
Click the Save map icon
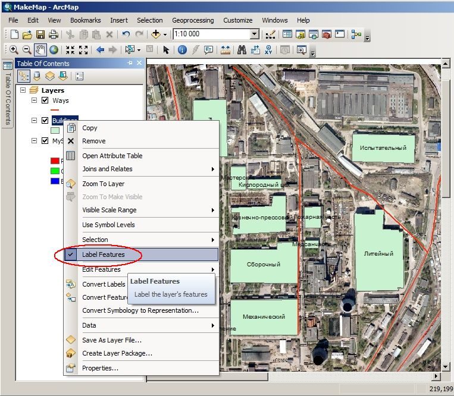pos(40,34)
